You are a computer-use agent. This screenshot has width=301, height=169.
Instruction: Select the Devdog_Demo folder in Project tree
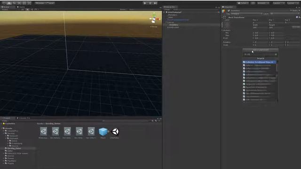14,148
